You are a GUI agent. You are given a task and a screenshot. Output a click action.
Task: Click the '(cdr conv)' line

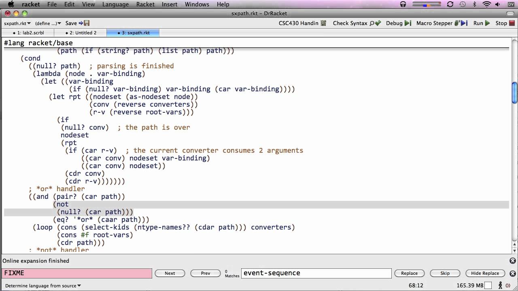(85, 173)
